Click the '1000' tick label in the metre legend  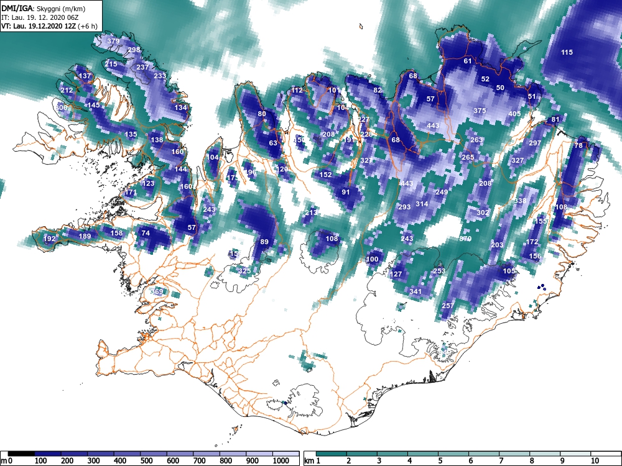tap(281, 461)
